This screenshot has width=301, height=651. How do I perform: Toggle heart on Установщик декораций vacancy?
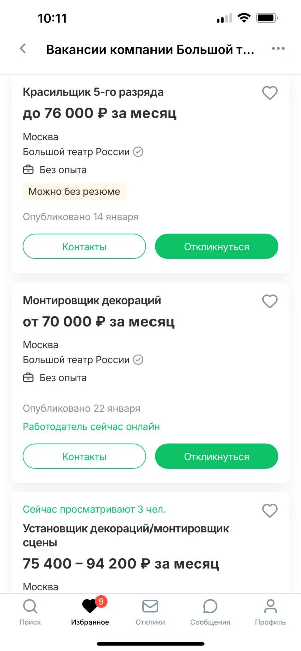[x=270, y=511]
